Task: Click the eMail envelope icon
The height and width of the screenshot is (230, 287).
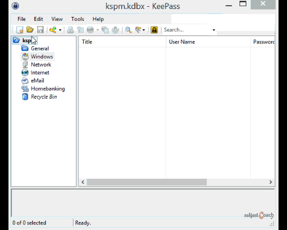Action: coord(25,81)
